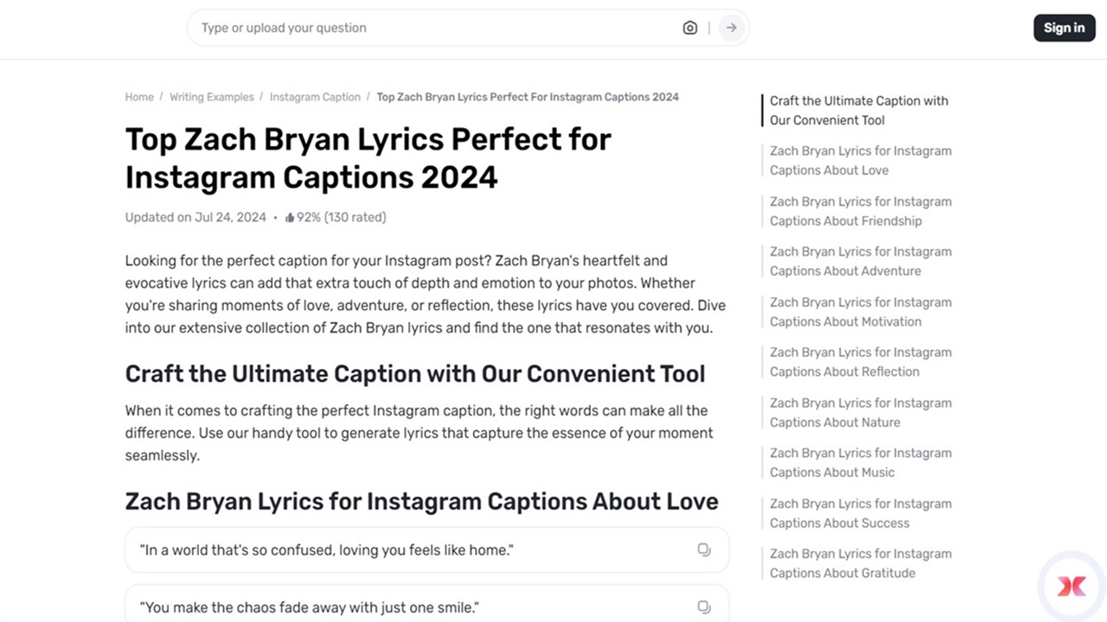Jump to Captions About Friendship section

tap(861, 211)
